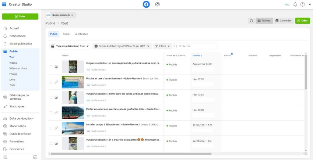Switch to Calendrier view
Viewport: 313px width, 160px height.
coord(283,21)
